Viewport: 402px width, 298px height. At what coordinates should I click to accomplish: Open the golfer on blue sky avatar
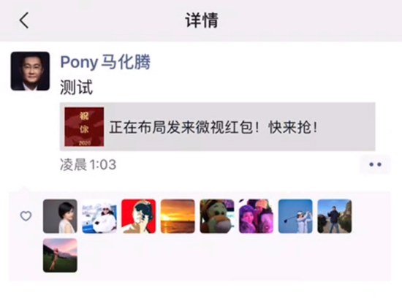point(295,216)
